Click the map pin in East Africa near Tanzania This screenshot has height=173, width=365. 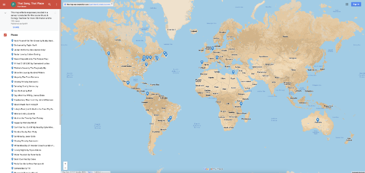[x=241, y=104]
